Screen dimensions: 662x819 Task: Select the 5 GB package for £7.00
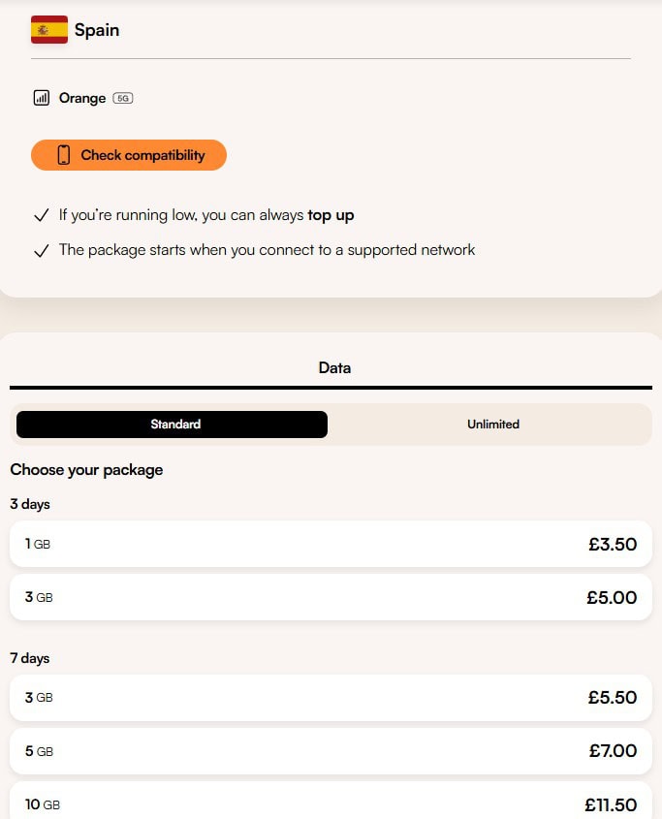click(331, 751)
